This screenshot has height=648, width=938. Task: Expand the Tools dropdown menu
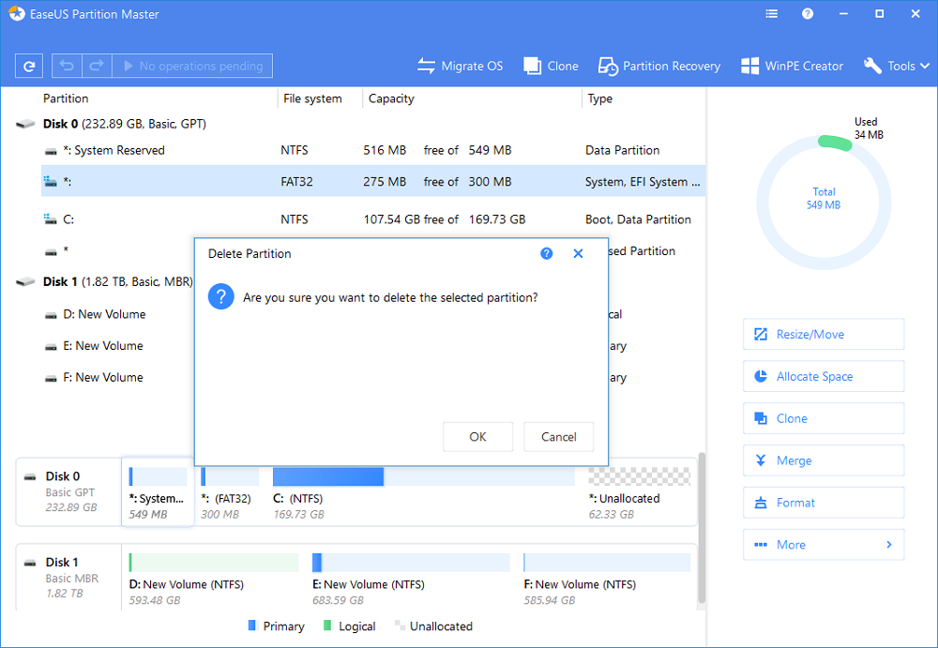(897, 66)
